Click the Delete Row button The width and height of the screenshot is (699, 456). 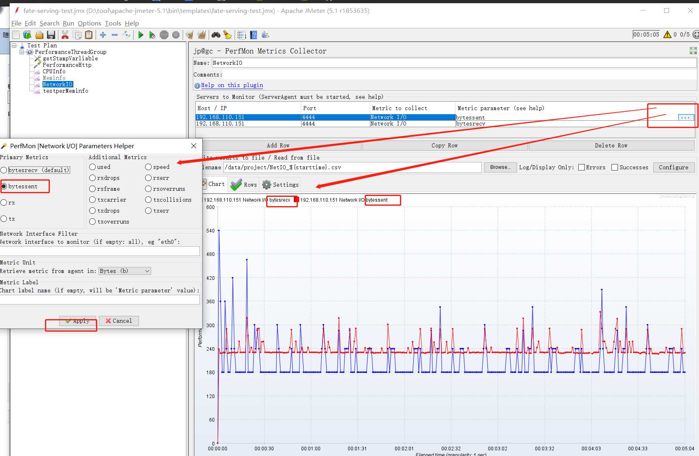611,145
